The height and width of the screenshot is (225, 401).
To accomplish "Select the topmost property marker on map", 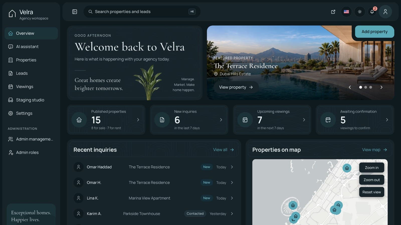I will tap(347, 168).
